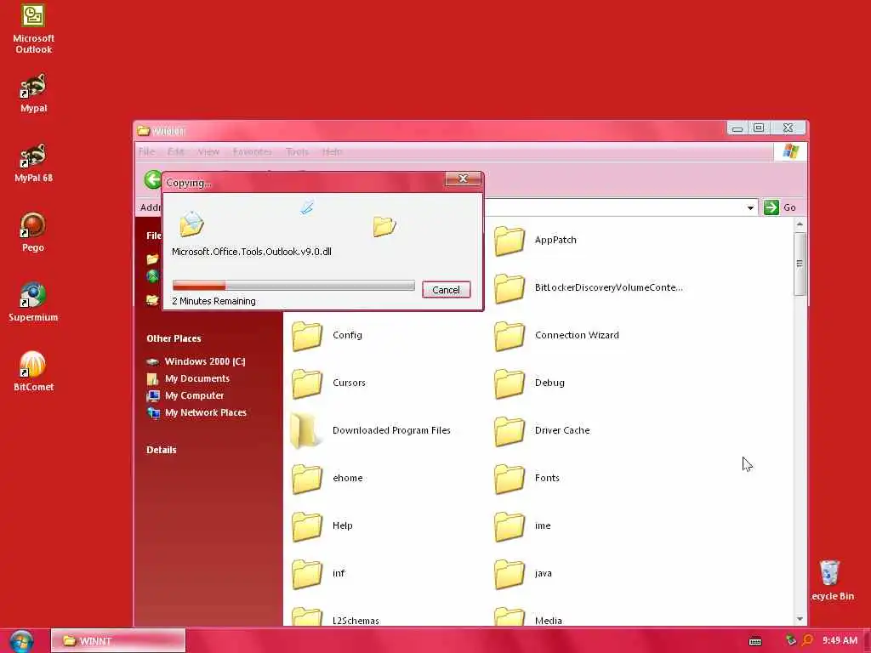The height and width of the screenshot is (653, 871).
Task: Click the Windows flag logo in toolbar
Action: pyautogui.click(x=790, y=151)
